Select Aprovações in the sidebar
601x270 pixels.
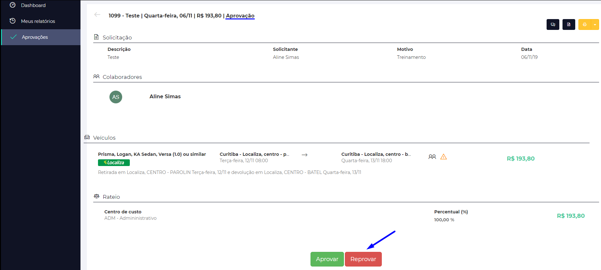[x=35, y=37]
